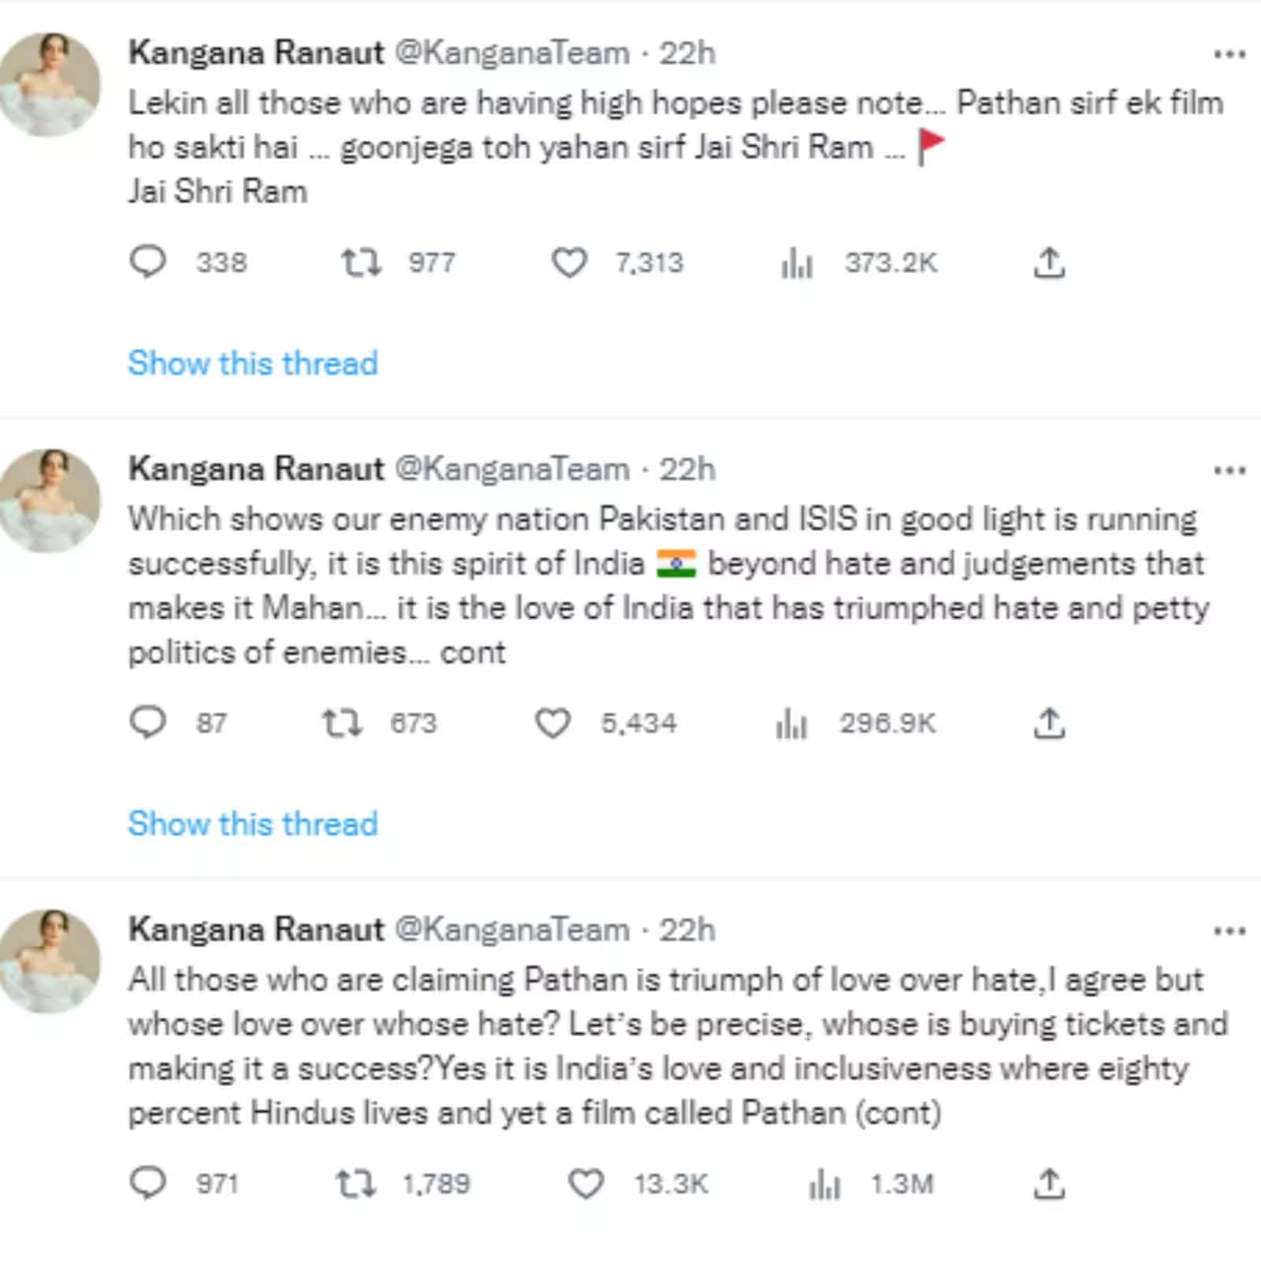The image size is (1261, 1261).
Task: Like the tweet with 5,434 likes
Action: tap(552, 723)
